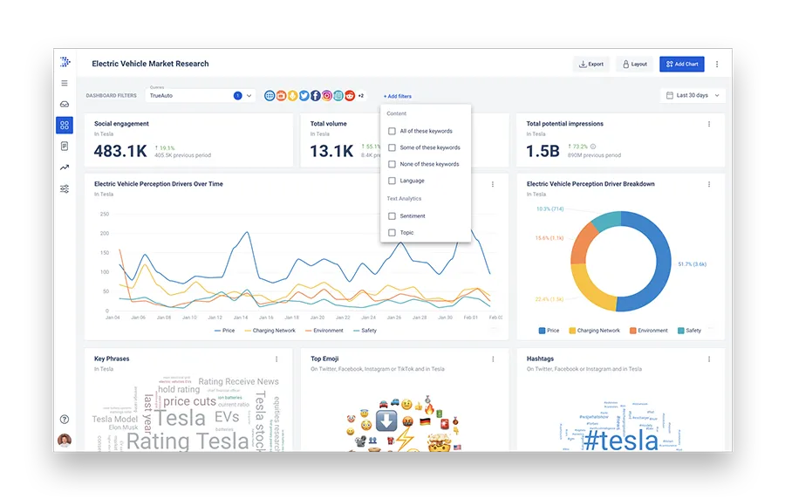Check the Topic filter option
The image size is (785, 499).
[x=392, y=233]
